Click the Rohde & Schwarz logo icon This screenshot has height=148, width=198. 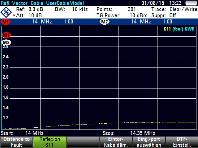pos(6,12)
